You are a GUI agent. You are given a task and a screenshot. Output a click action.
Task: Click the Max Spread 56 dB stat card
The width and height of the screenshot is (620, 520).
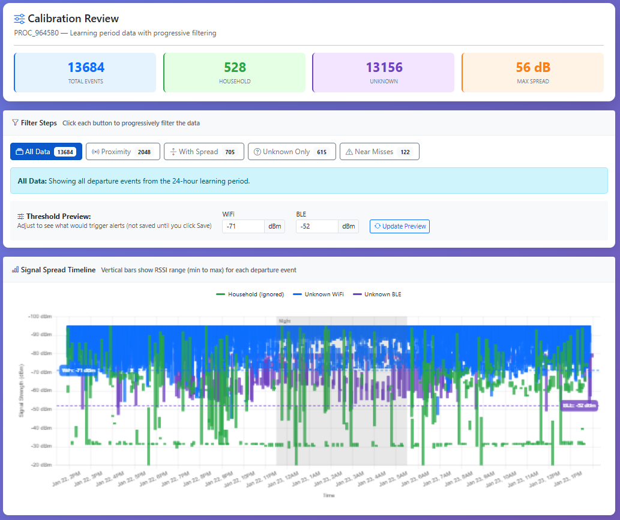(532, 73)
